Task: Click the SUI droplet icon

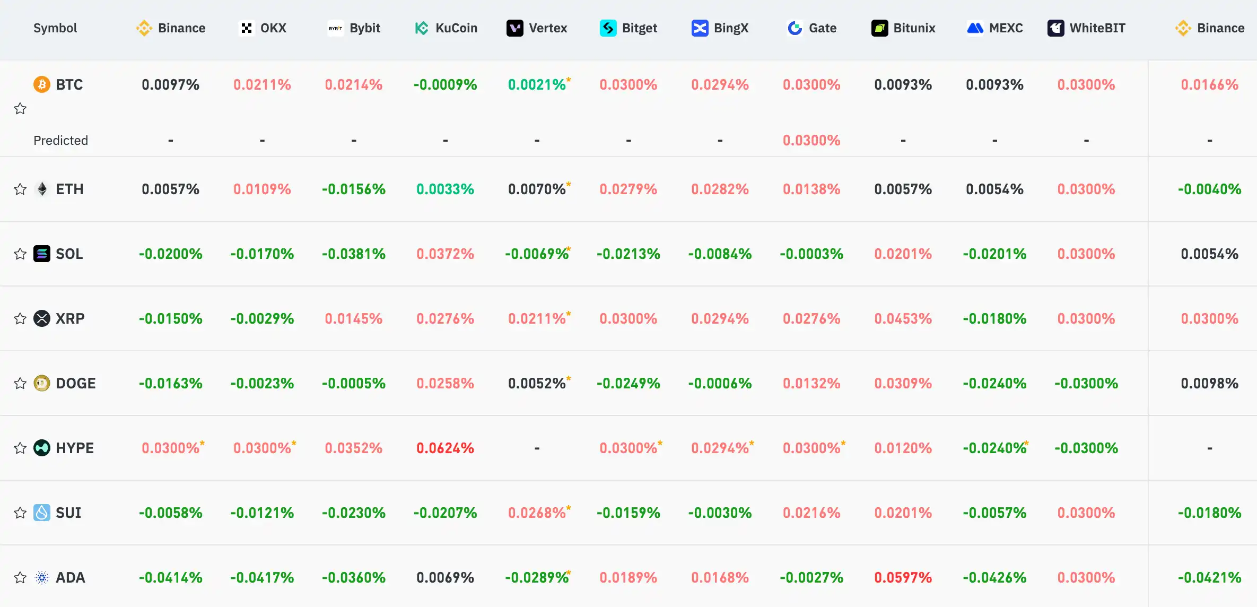Action: click(x=42, y=513)
